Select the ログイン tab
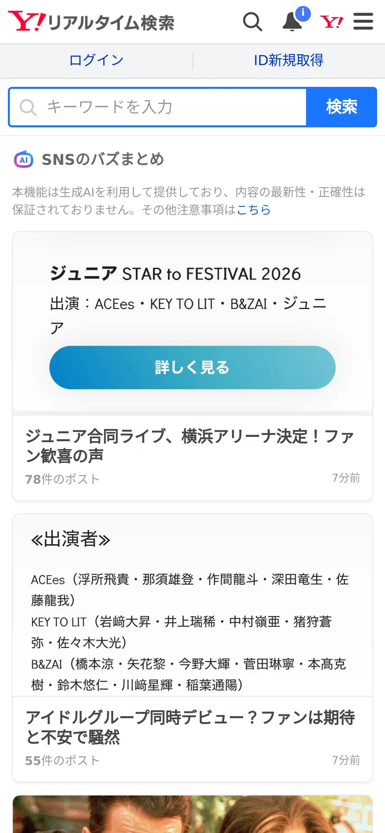This screenshot has width=385, height=833. click(x=96, y=61)
